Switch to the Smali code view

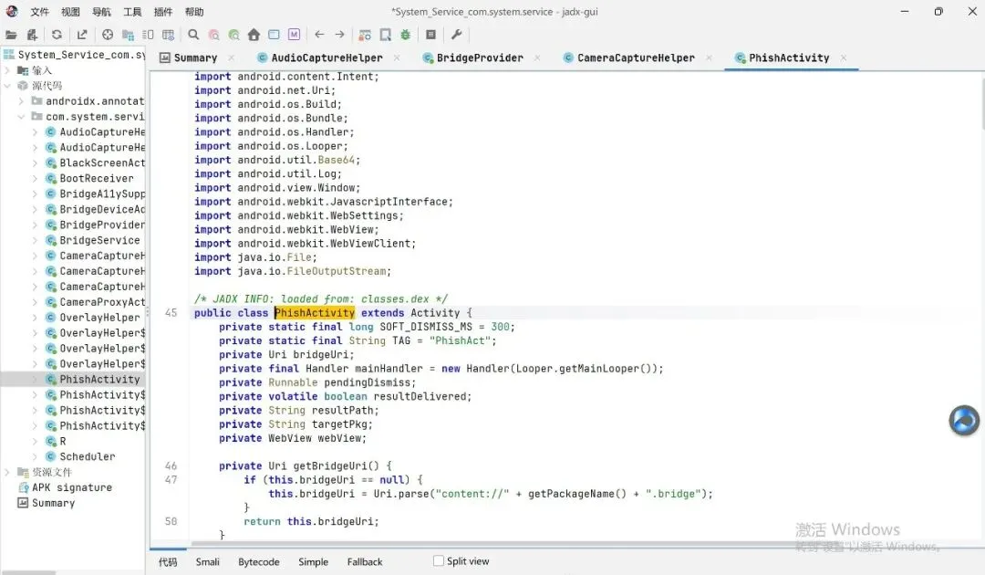[x=207, y=562]
